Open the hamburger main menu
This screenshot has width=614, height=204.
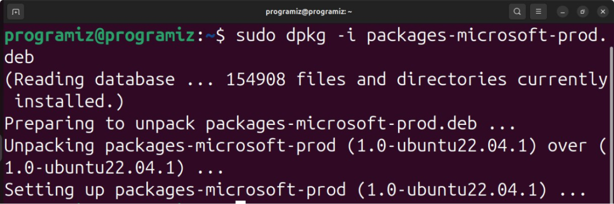pyautogui.click(x=538, y=11)
